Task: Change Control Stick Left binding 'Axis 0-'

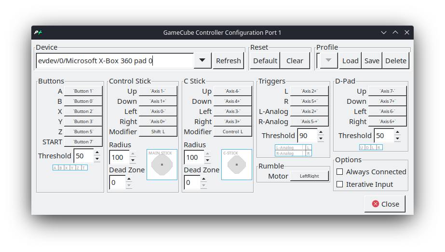Action: 158,112
